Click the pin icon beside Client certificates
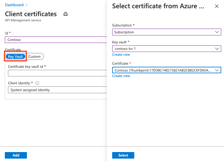Image resolution: width=224 pixels, height=161 pixels. (66, 14)
